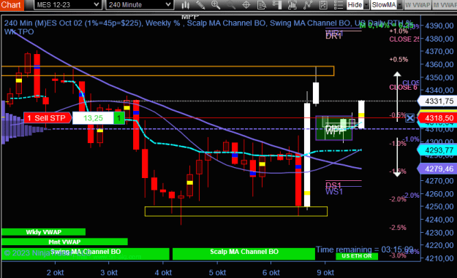Click the 13,25 order distance field

pos(93,118)
